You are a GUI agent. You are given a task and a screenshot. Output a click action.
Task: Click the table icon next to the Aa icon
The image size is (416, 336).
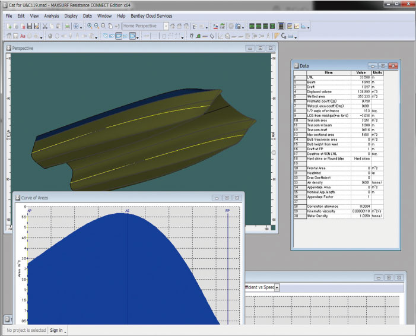pyautogui.click(x=15, y=36)
